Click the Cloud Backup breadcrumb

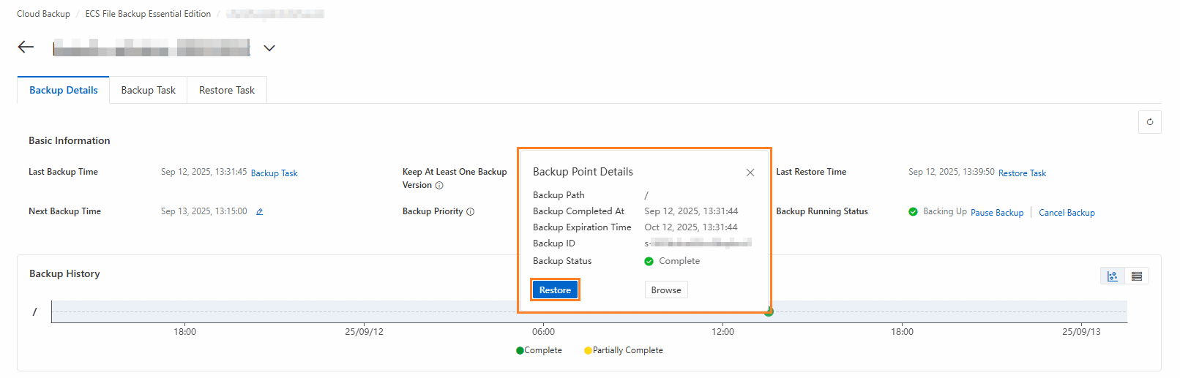(x=43, y=14)
